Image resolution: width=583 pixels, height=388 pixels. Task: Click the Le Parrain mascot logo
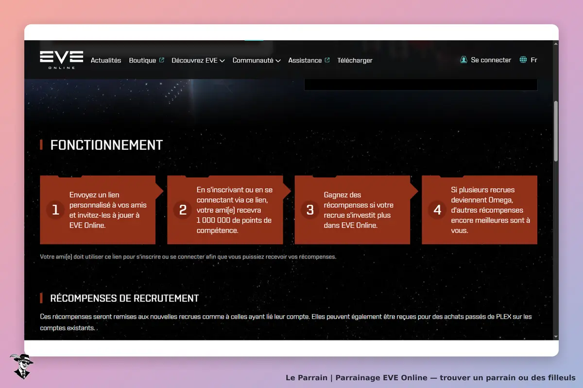pyautogui.click(x=21, y=366)
